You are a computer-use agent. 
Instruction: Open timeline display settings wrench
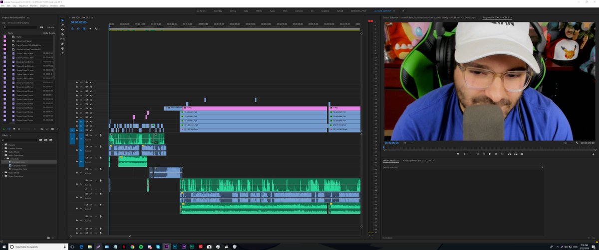point(95,28)
